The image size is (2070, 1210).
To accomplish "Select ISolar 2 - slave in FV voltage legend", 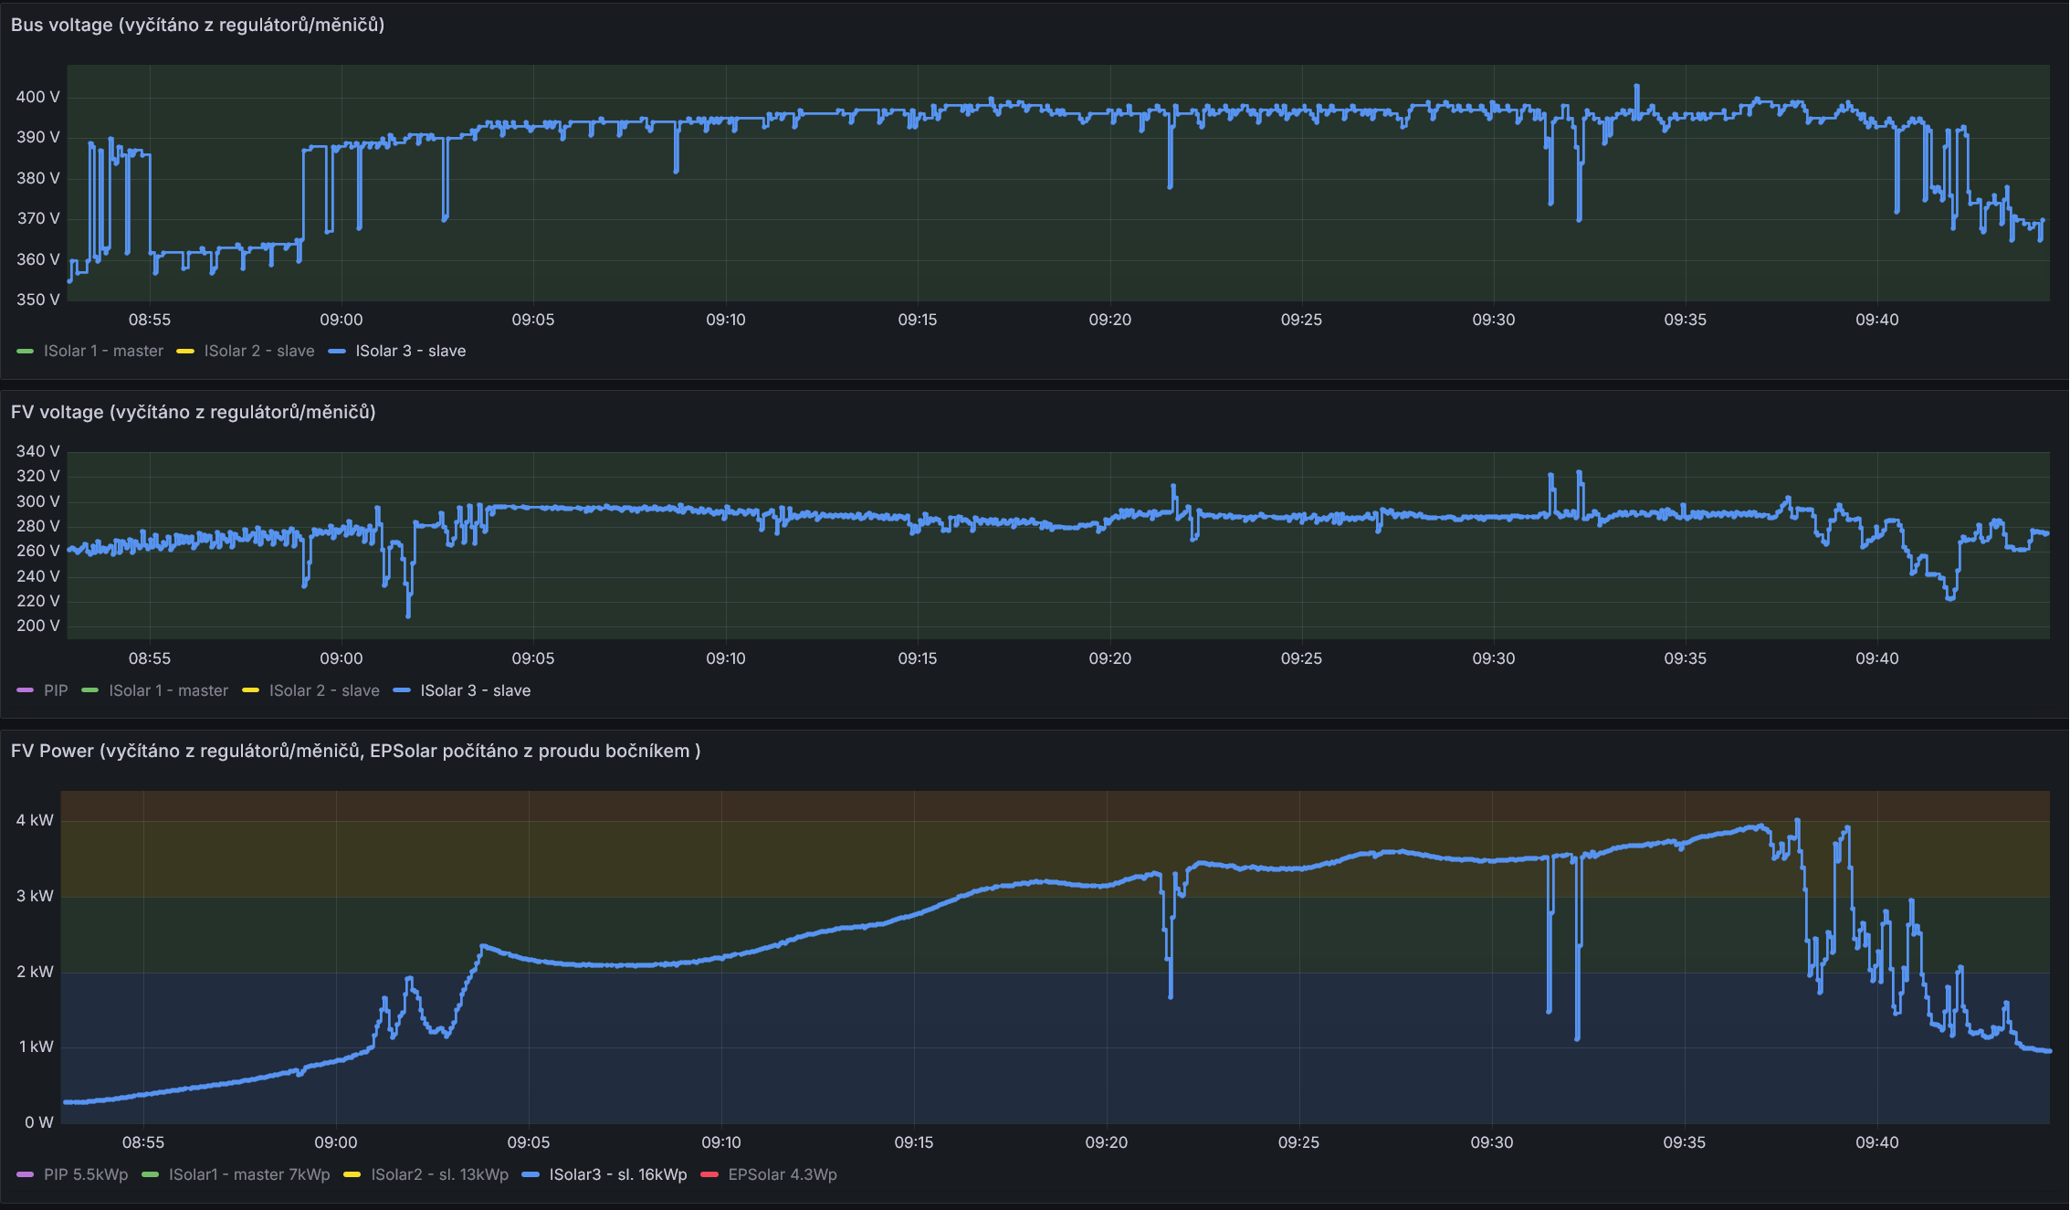I will 324,690.
